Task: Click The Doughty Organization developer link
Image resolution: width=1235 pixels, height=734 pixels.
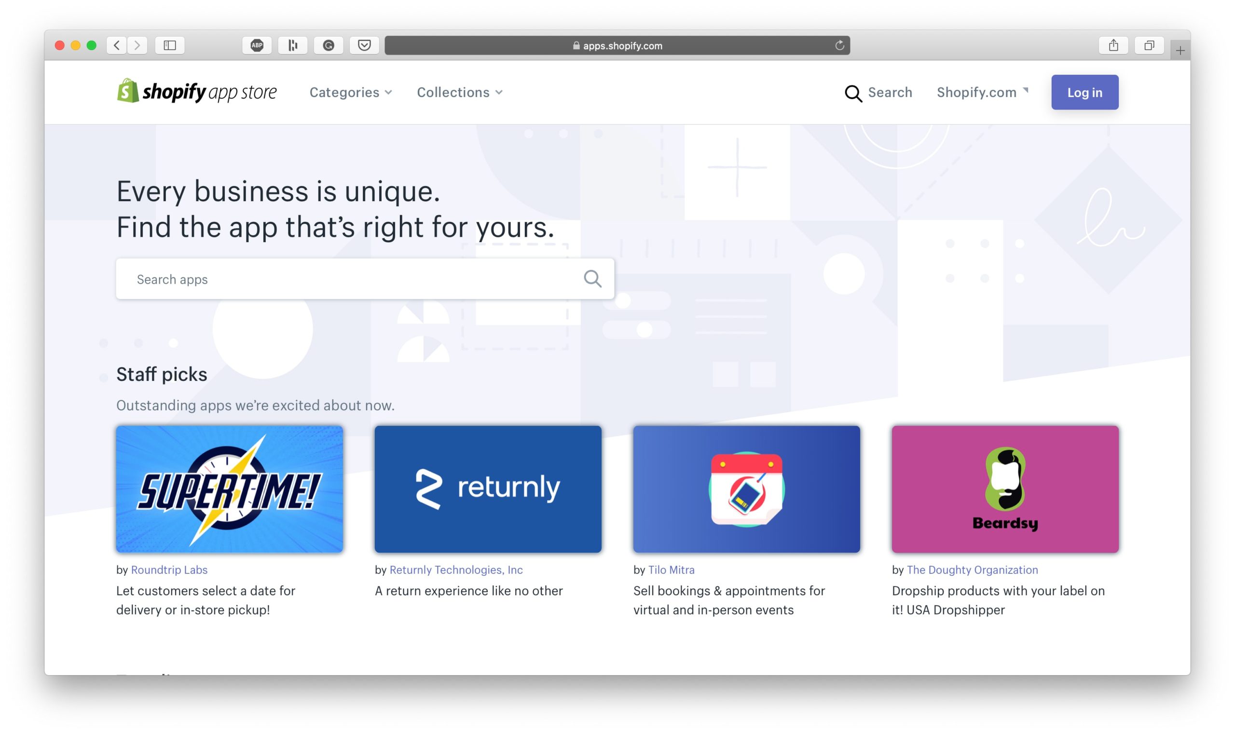Action: click(973, 569)
